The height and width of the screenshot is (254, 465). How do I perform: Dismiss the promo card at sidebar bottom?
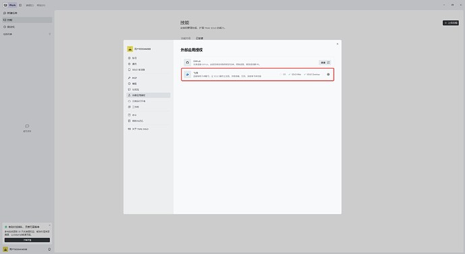pos(49,225)
